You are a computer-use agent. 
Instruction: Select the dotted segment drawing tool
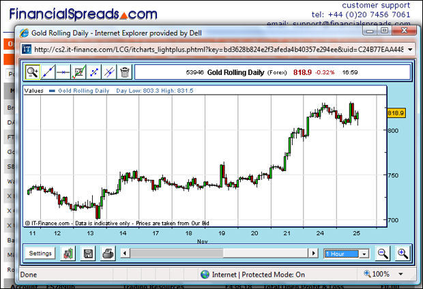tap(94, 72)
